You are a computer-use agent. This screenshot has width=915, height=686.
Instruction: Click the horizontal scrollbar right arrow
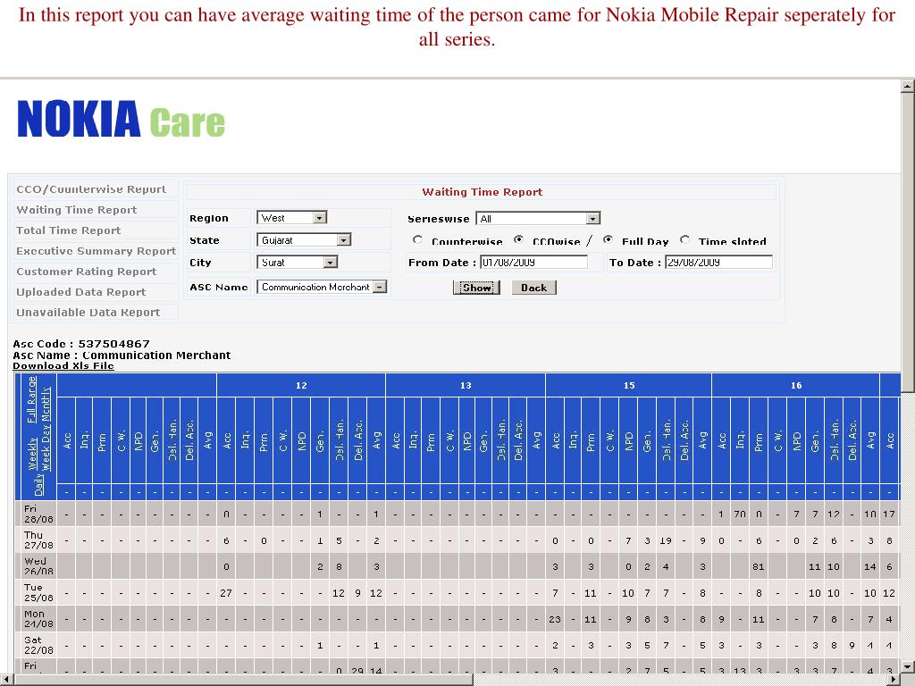(x=894, y=680)
